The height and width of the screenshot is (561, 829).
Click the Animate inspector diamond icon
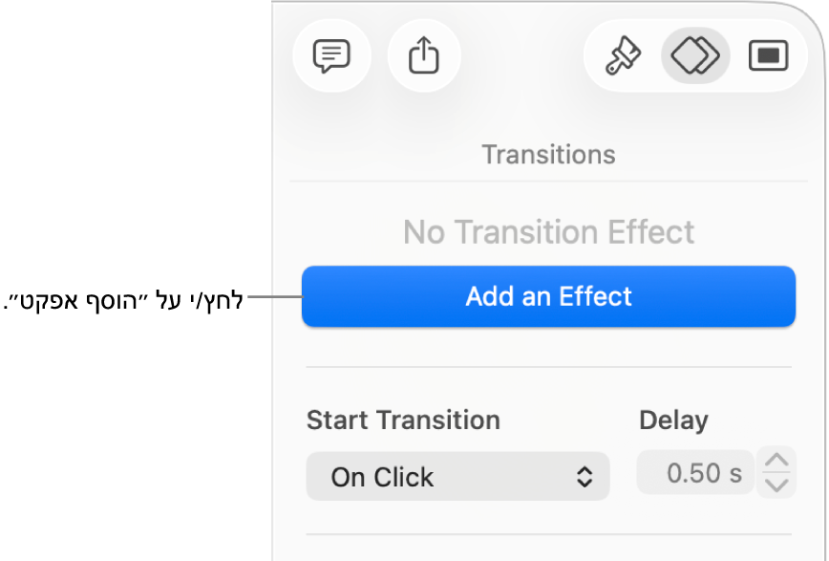click(x=694, y=55)
